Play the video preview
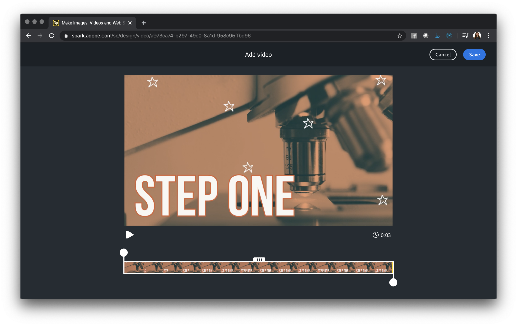The height and width of the screenshot is (326, 517). [130, 235]
